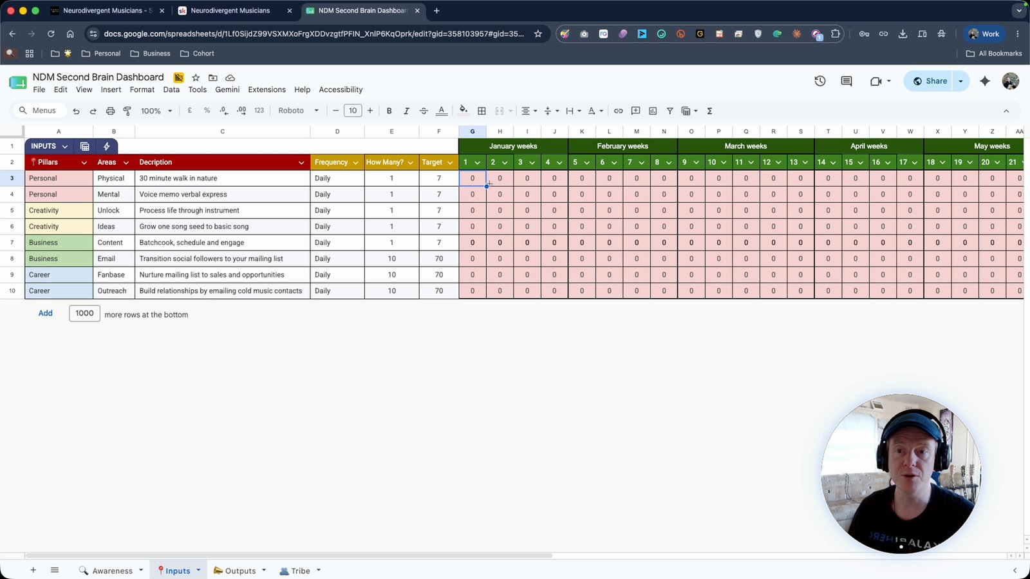Add a comment from the toolbar
Screen dimensions: 1030x579
point(635,111)
